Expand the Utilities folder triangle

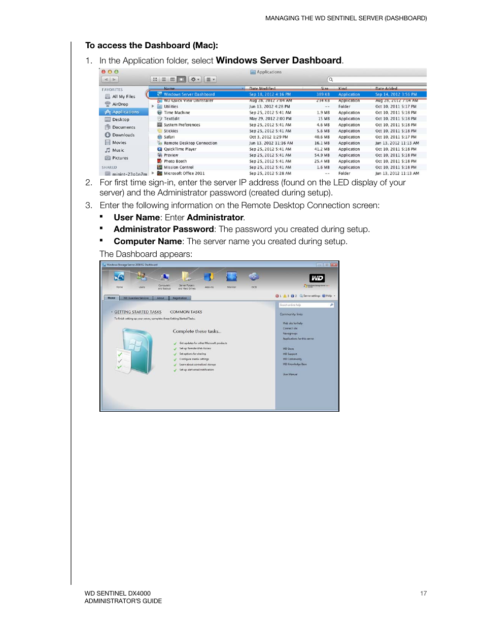point(153,107)
